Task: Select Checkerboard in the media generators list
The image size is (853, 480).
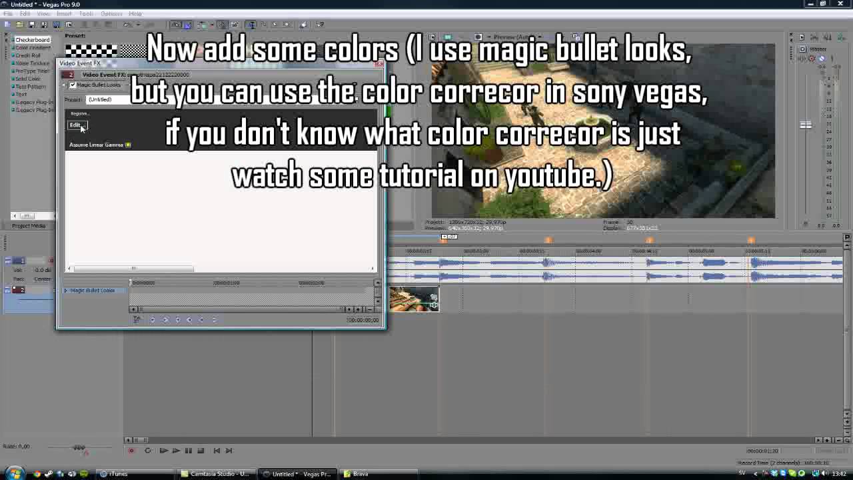Action: pyautogui.click(x=32, y=40)
